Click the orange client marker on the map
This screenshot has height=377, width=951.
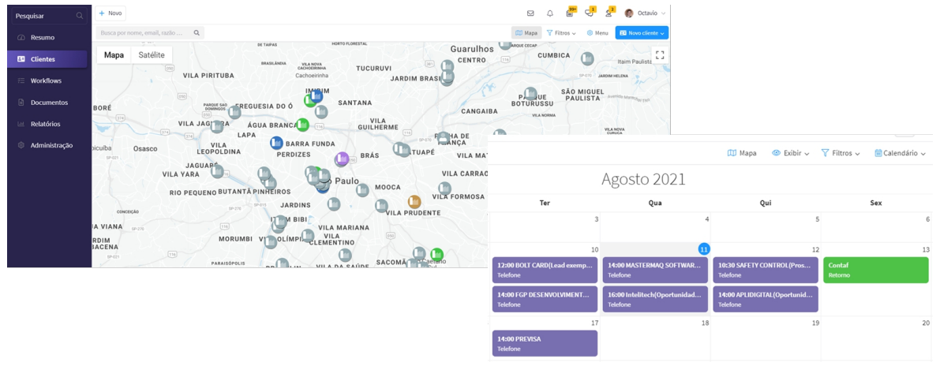coord(414,202)
